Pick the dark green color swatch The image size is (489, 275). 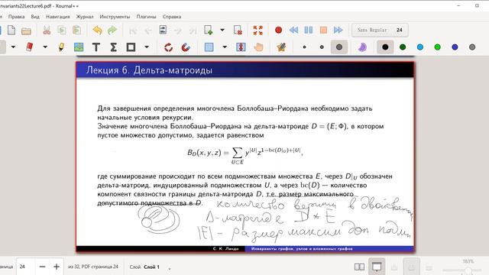pyautogui.click(x=403, y=47)
